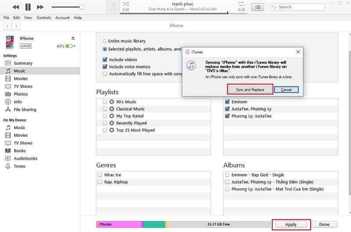Click the repeat icon in the now playing bar
The image size is (351, 232).
coord(241,4)
